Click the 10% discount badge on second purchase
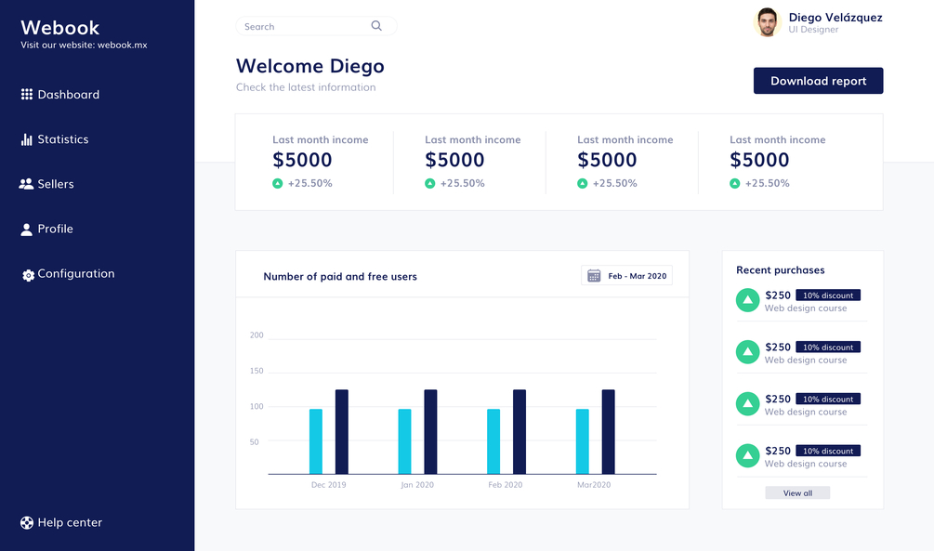934x551 pixels. point(828,348)
